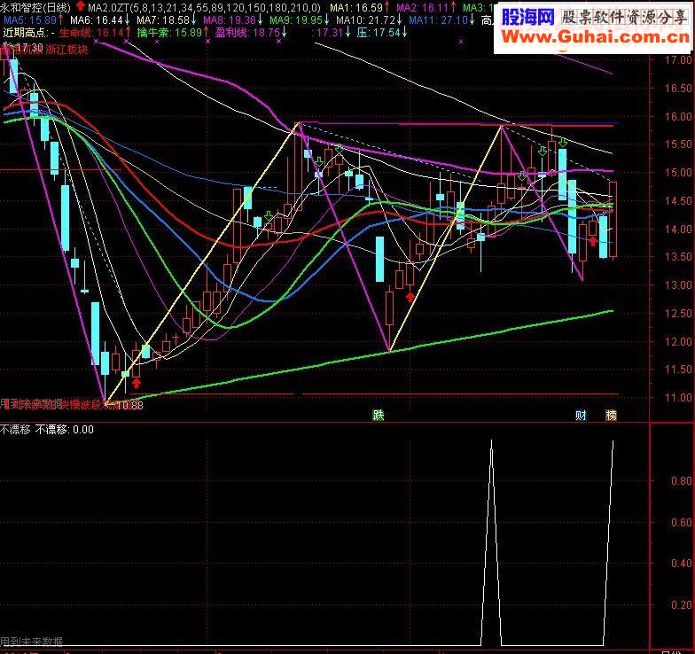This screenshot has width=695, height=654.
Task: Click red buy arrow near the 14.00 price level
Action: pos(593,241)
